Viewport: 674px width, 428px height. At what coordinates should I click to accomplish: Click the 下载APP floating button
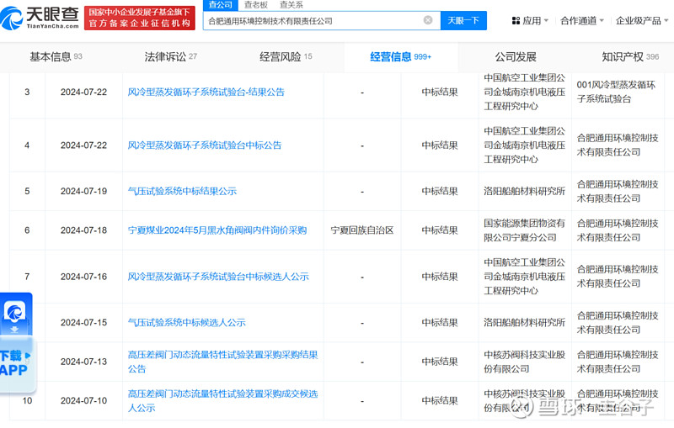[x=15, y=362]
